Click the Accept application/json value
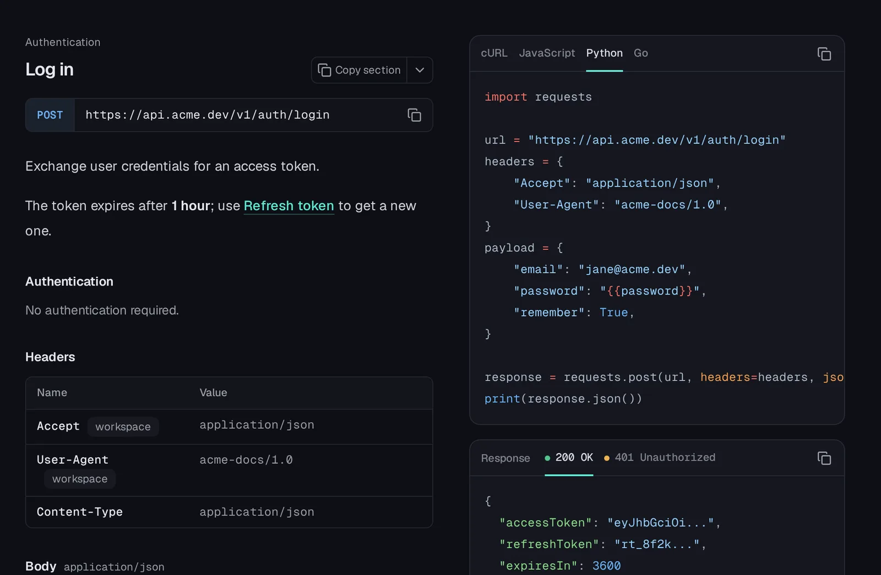Screen dimensions: 881x575 tap(257, 425)
